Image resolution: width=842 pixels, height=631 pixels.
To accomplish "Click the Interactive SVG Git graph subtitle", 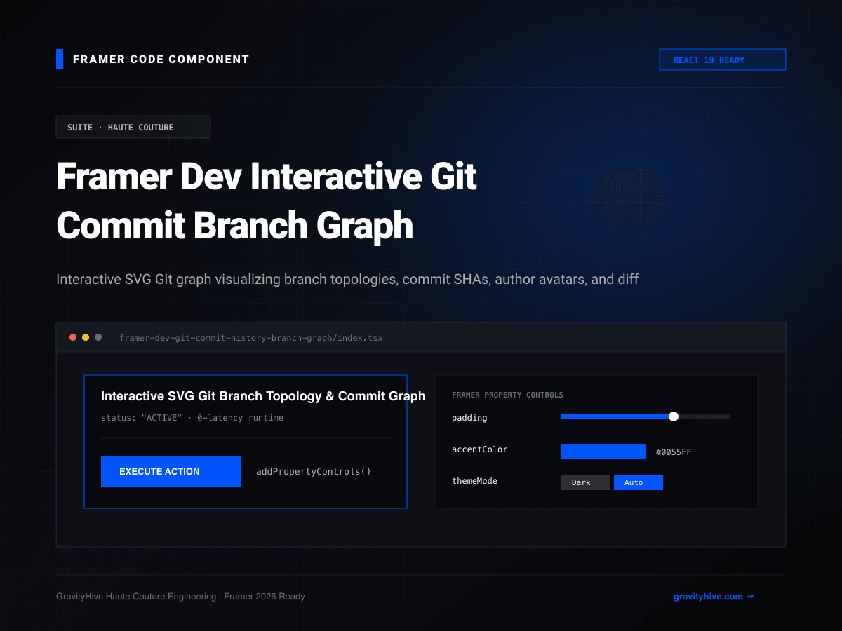I will click(x=347, y=279).
